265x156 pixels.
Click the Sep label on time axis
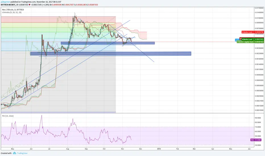[86, 149]
